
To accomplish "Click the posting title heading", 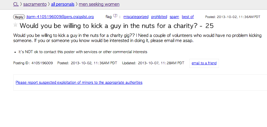I will (117, 26).
